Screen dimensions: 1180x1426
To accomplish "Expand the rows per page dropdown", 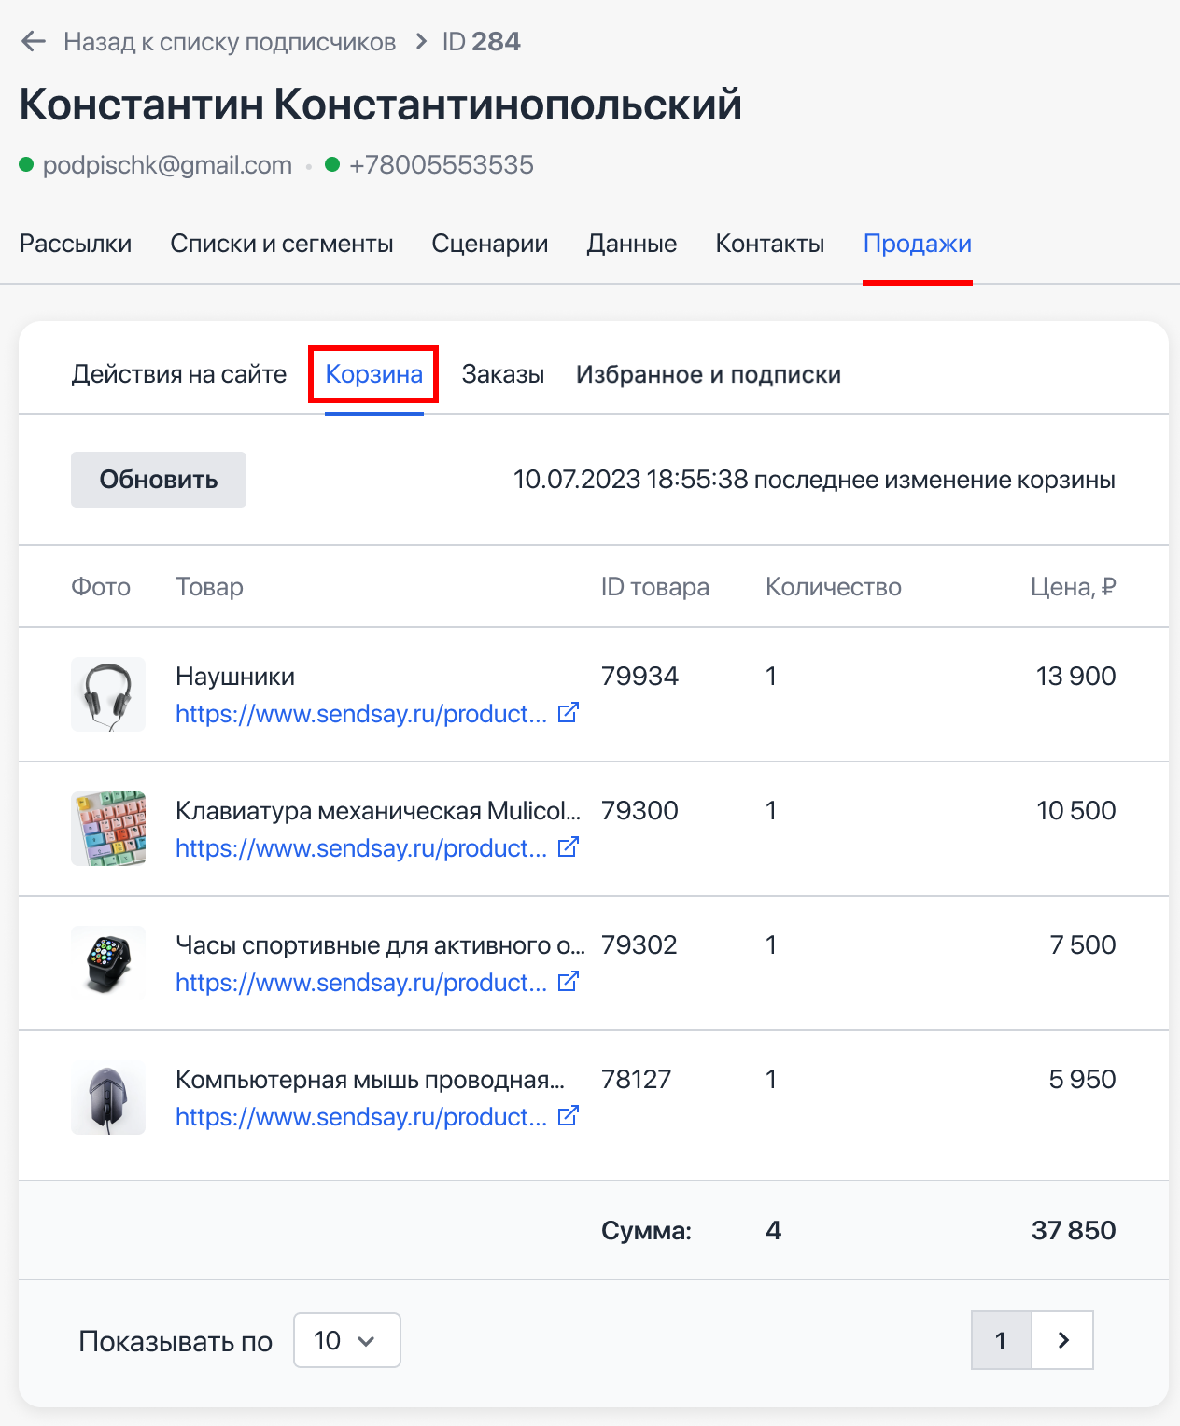I will [x=346, y=1340].
